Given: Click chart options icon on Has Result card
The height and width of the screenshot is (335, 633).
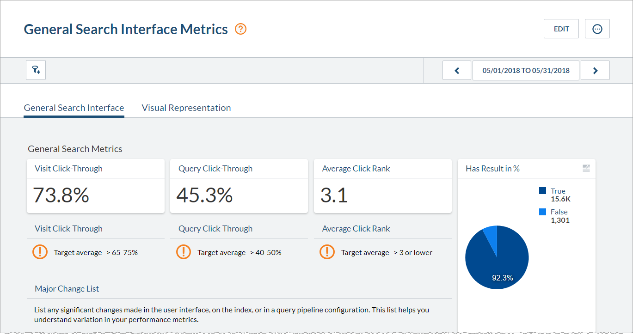Looking at the screenshot, I should click(586, 168).
